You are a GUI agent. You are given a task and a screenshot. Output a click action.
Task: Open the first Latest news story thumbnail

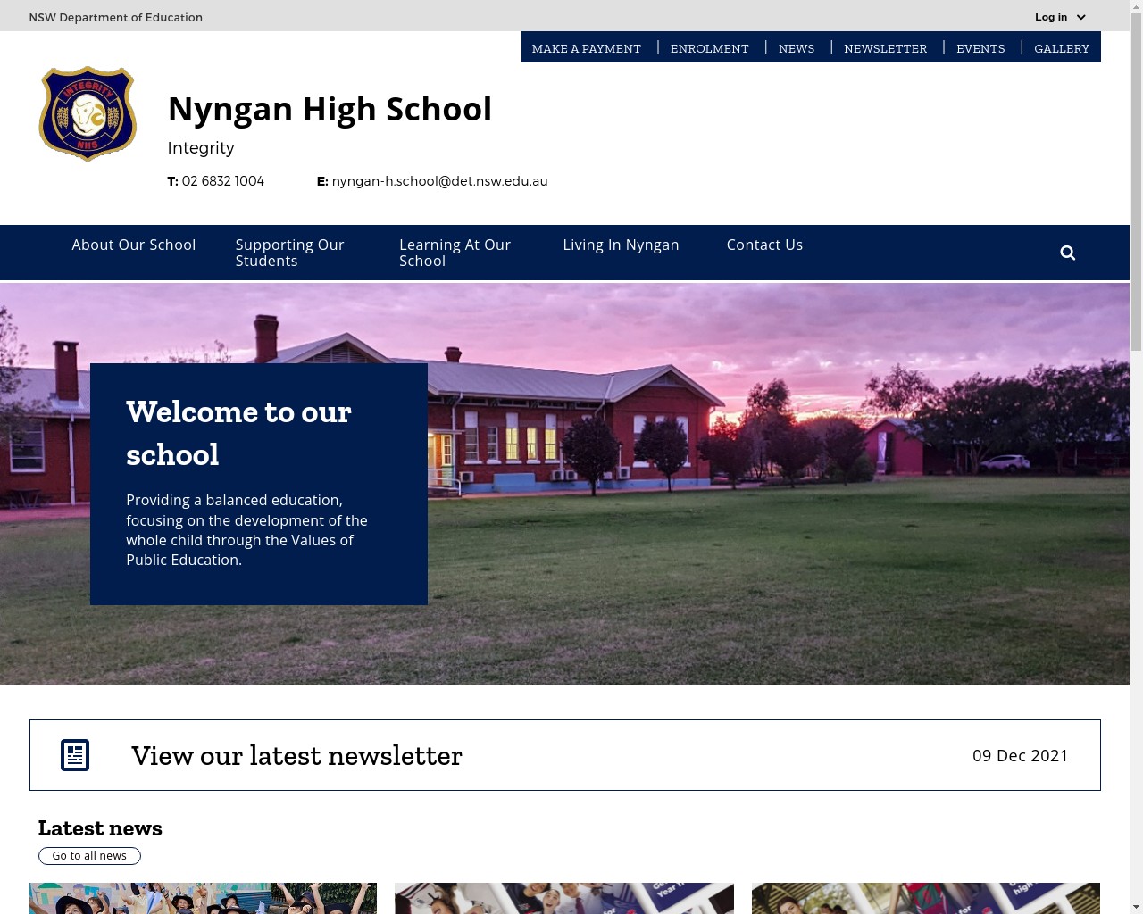pos(203,898)
